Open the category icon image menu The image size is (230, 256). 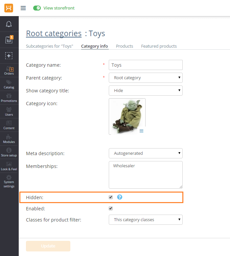[x=141, y=131]
